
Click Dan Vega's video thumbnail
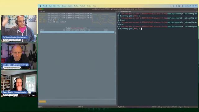[x=19, y=56]
